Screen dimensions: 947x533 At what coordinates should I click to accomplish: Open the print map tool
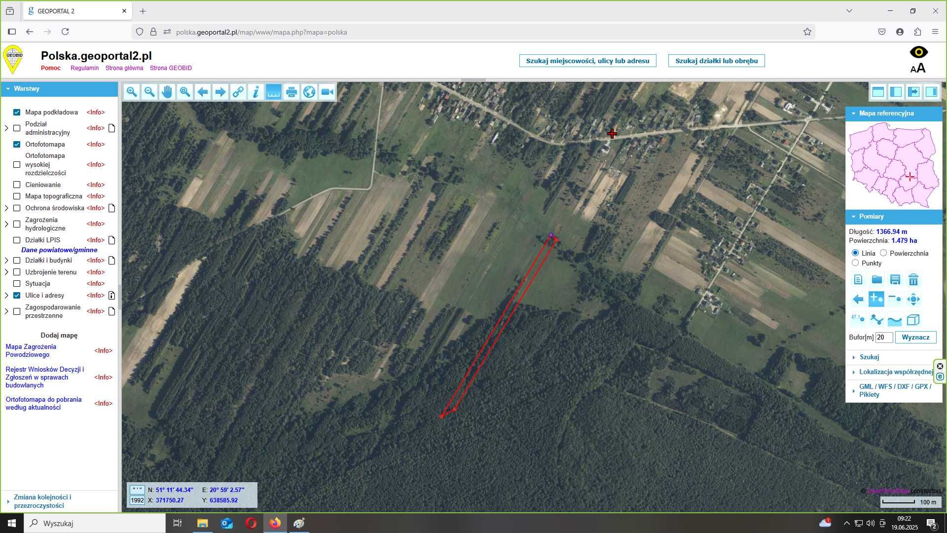point(291,92)
